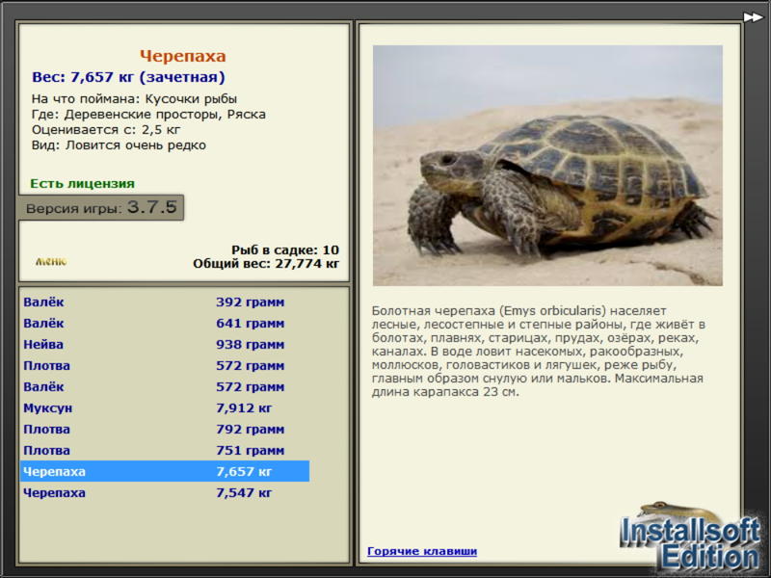Select the Валёк 641 грамм row
The height and width of the screenshot is (578, 771).
tap(165, 323)
